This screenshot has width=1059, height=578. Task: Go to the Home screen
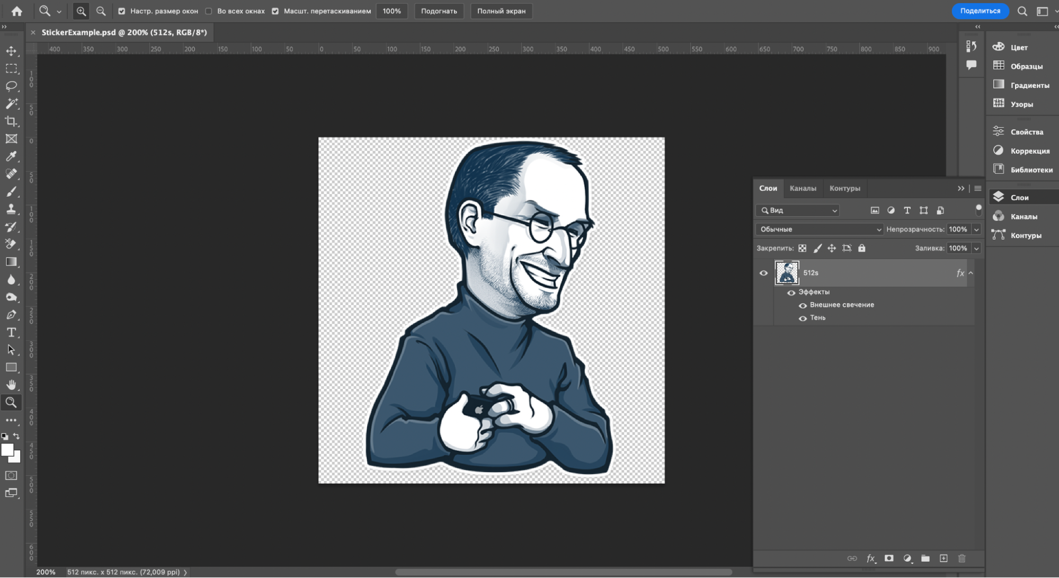(17, 11)
